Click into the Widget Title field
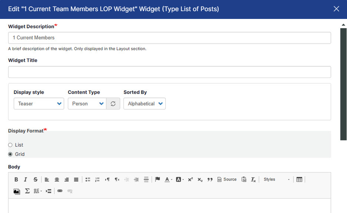 [169, 72]
